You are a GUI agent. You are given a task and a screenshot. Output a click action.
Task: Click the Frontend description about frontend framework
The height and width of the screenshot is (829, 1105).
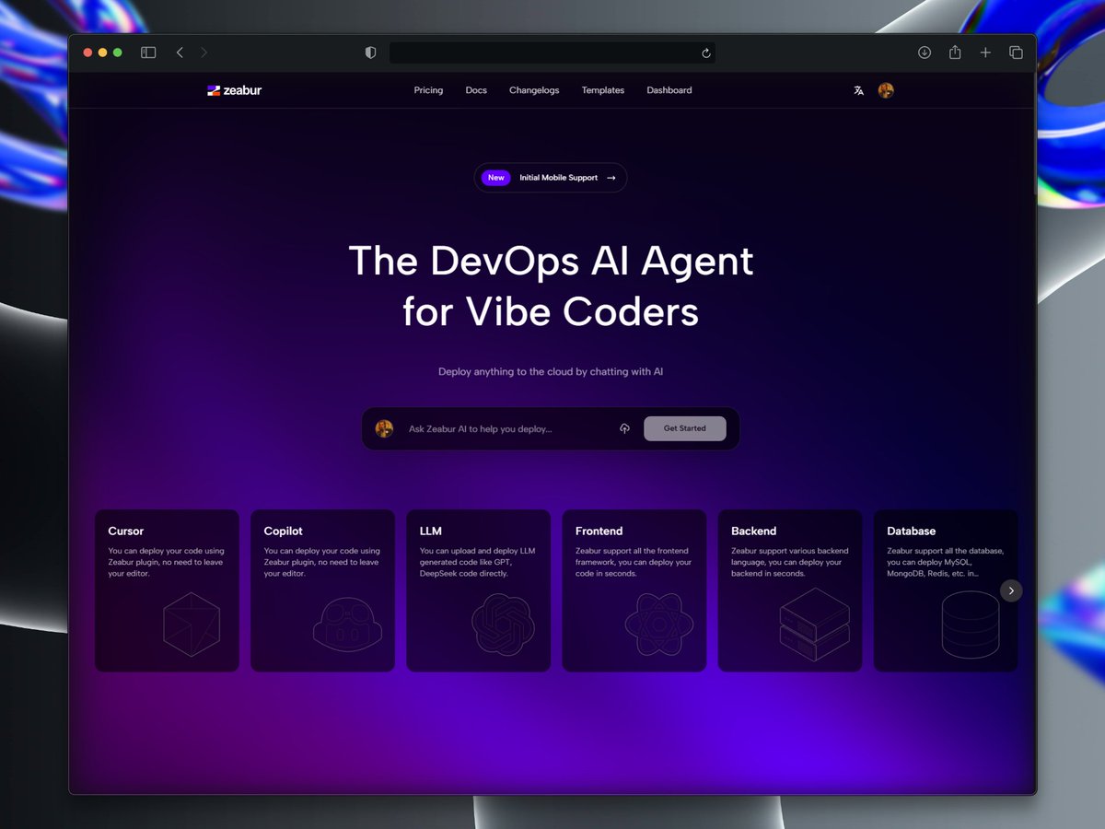(634, 562)
